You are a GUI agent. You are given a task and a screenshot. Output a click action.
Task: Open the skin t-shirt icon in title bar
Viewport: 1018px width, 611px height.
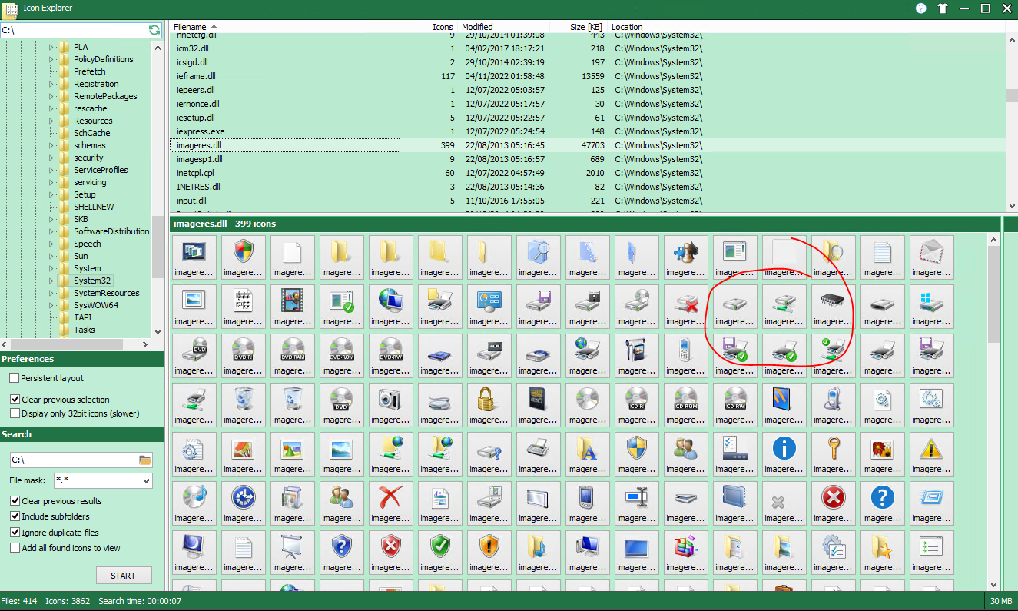pos(943,8)
